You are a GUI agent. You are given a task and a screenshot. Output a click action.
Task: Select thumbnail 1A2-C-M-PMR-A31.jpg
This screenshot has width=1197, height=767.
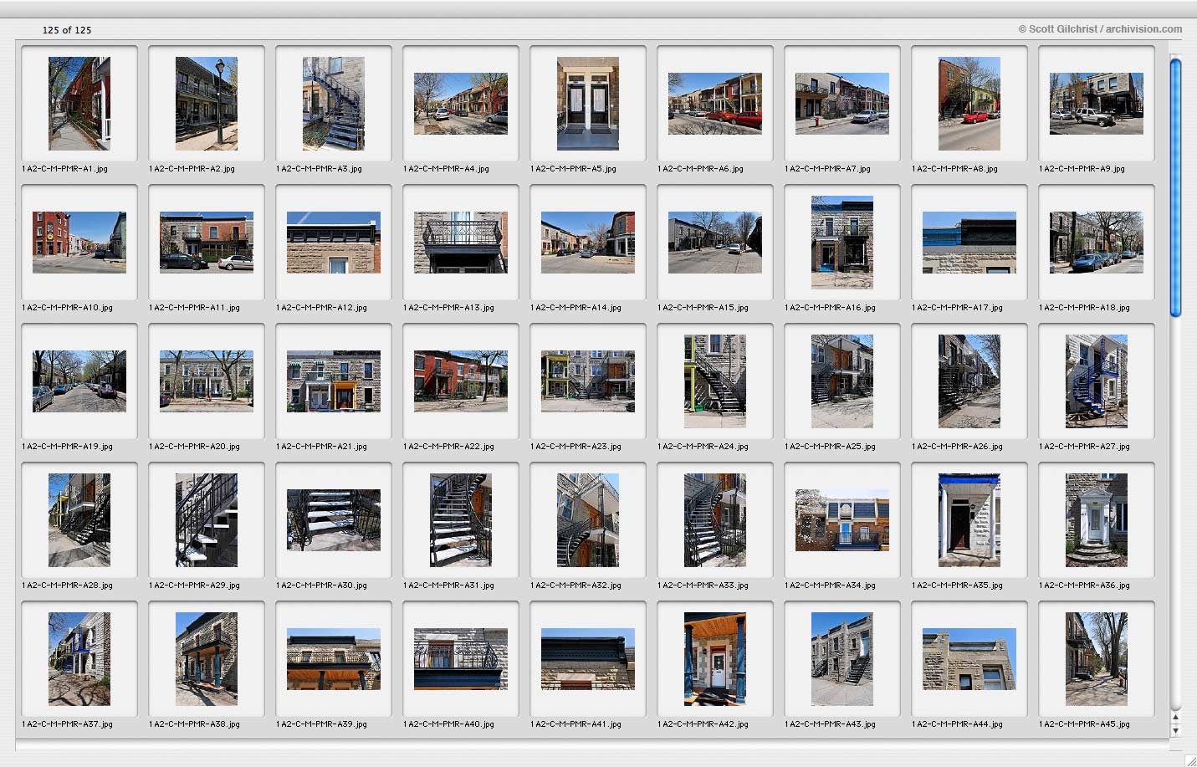461,520
